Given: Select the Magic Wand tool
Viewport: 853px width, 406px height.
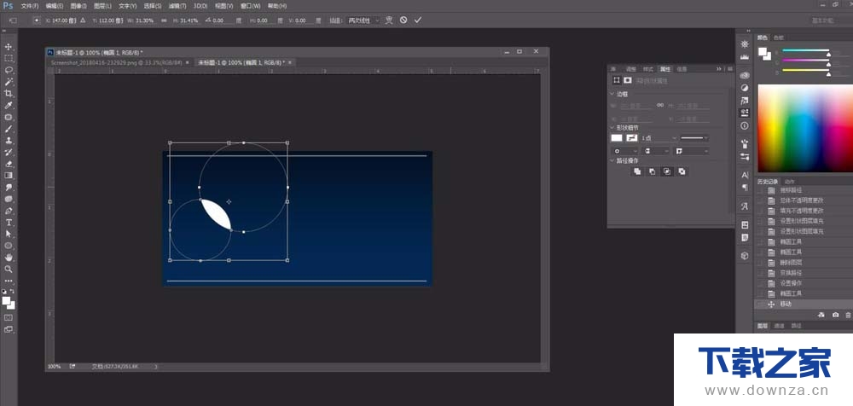Looking at the screenshot, I should (x=9, y=82).
